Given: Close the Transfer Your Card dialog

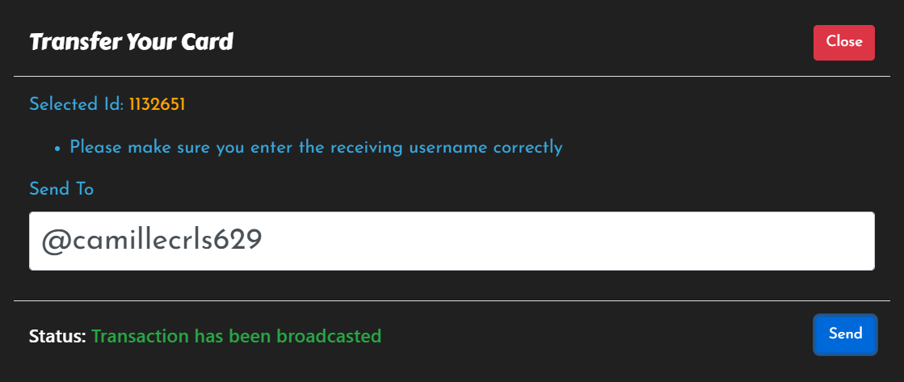Looking at the screenshot, I should (844, 43).
